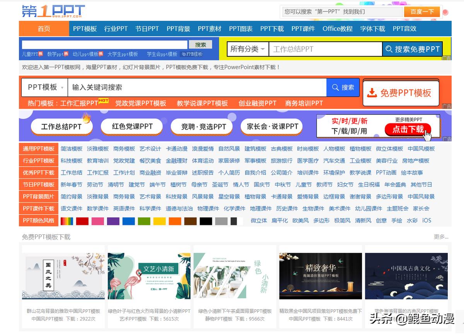Click the HOT badge beside 工作汇报PPT
This screenshot has height=334, width=464.
(x=103, y=101)
